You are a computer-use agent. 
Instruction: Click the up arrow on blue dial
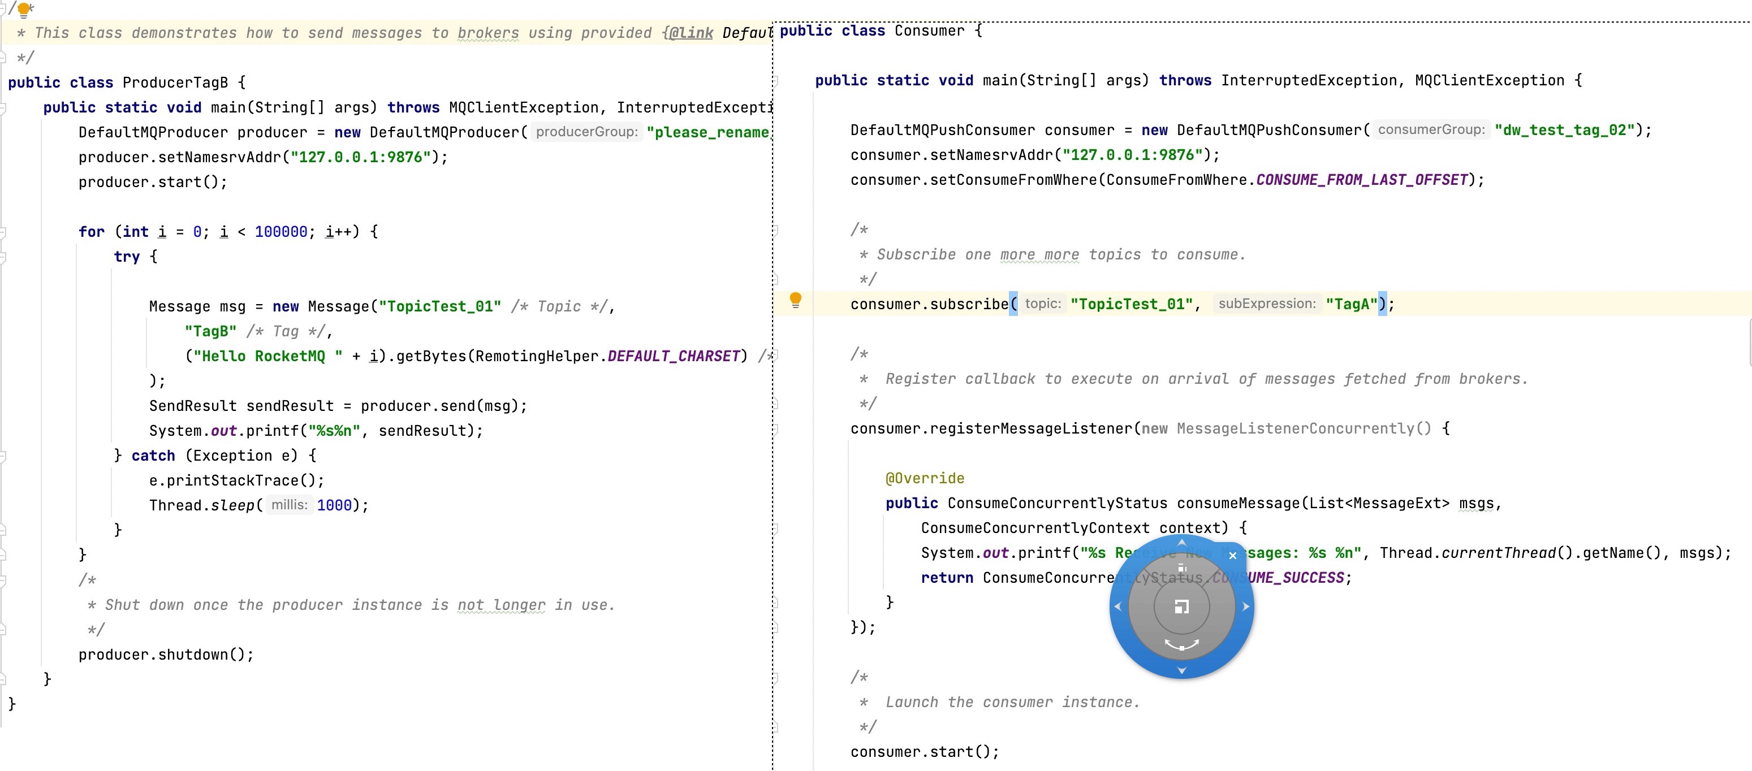(x=1182, y=543)
